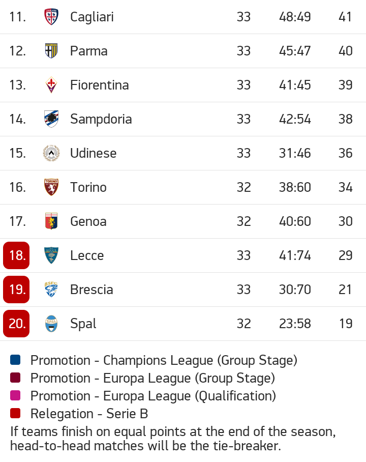
Task: Open the Fiorentina team logo
Action: point(51,85)
